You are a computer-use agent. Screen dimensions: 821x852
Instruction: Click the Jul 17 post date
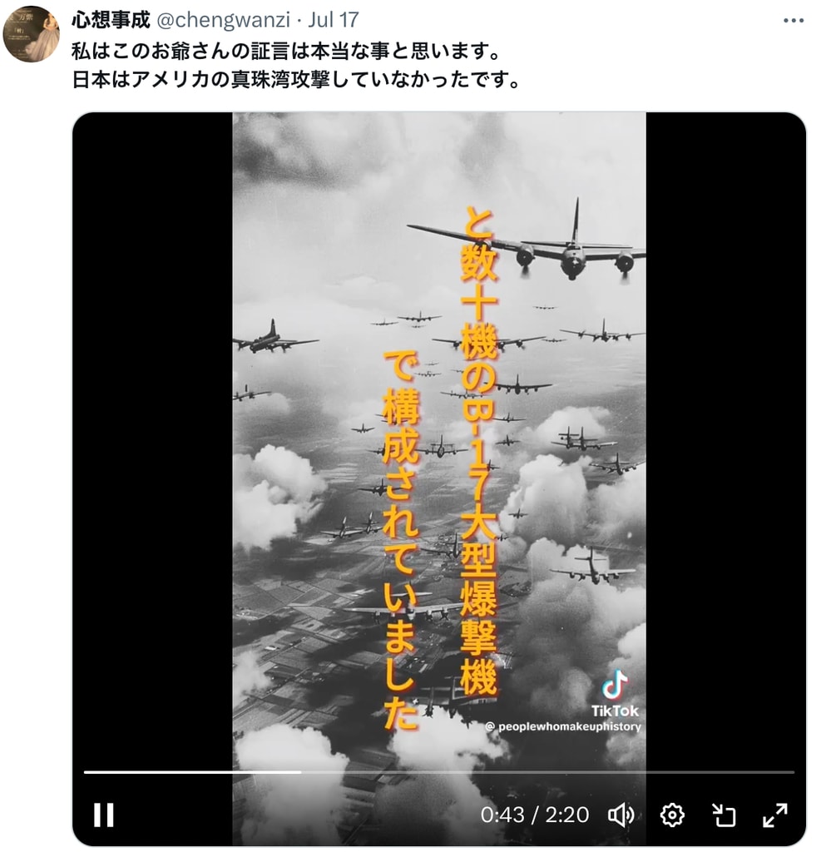click(x=333, y=20)
